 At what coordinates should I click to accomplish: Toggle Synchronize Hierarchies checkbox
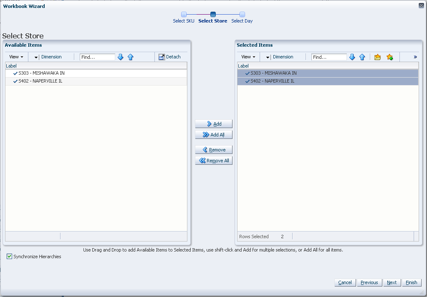(9, 257)
